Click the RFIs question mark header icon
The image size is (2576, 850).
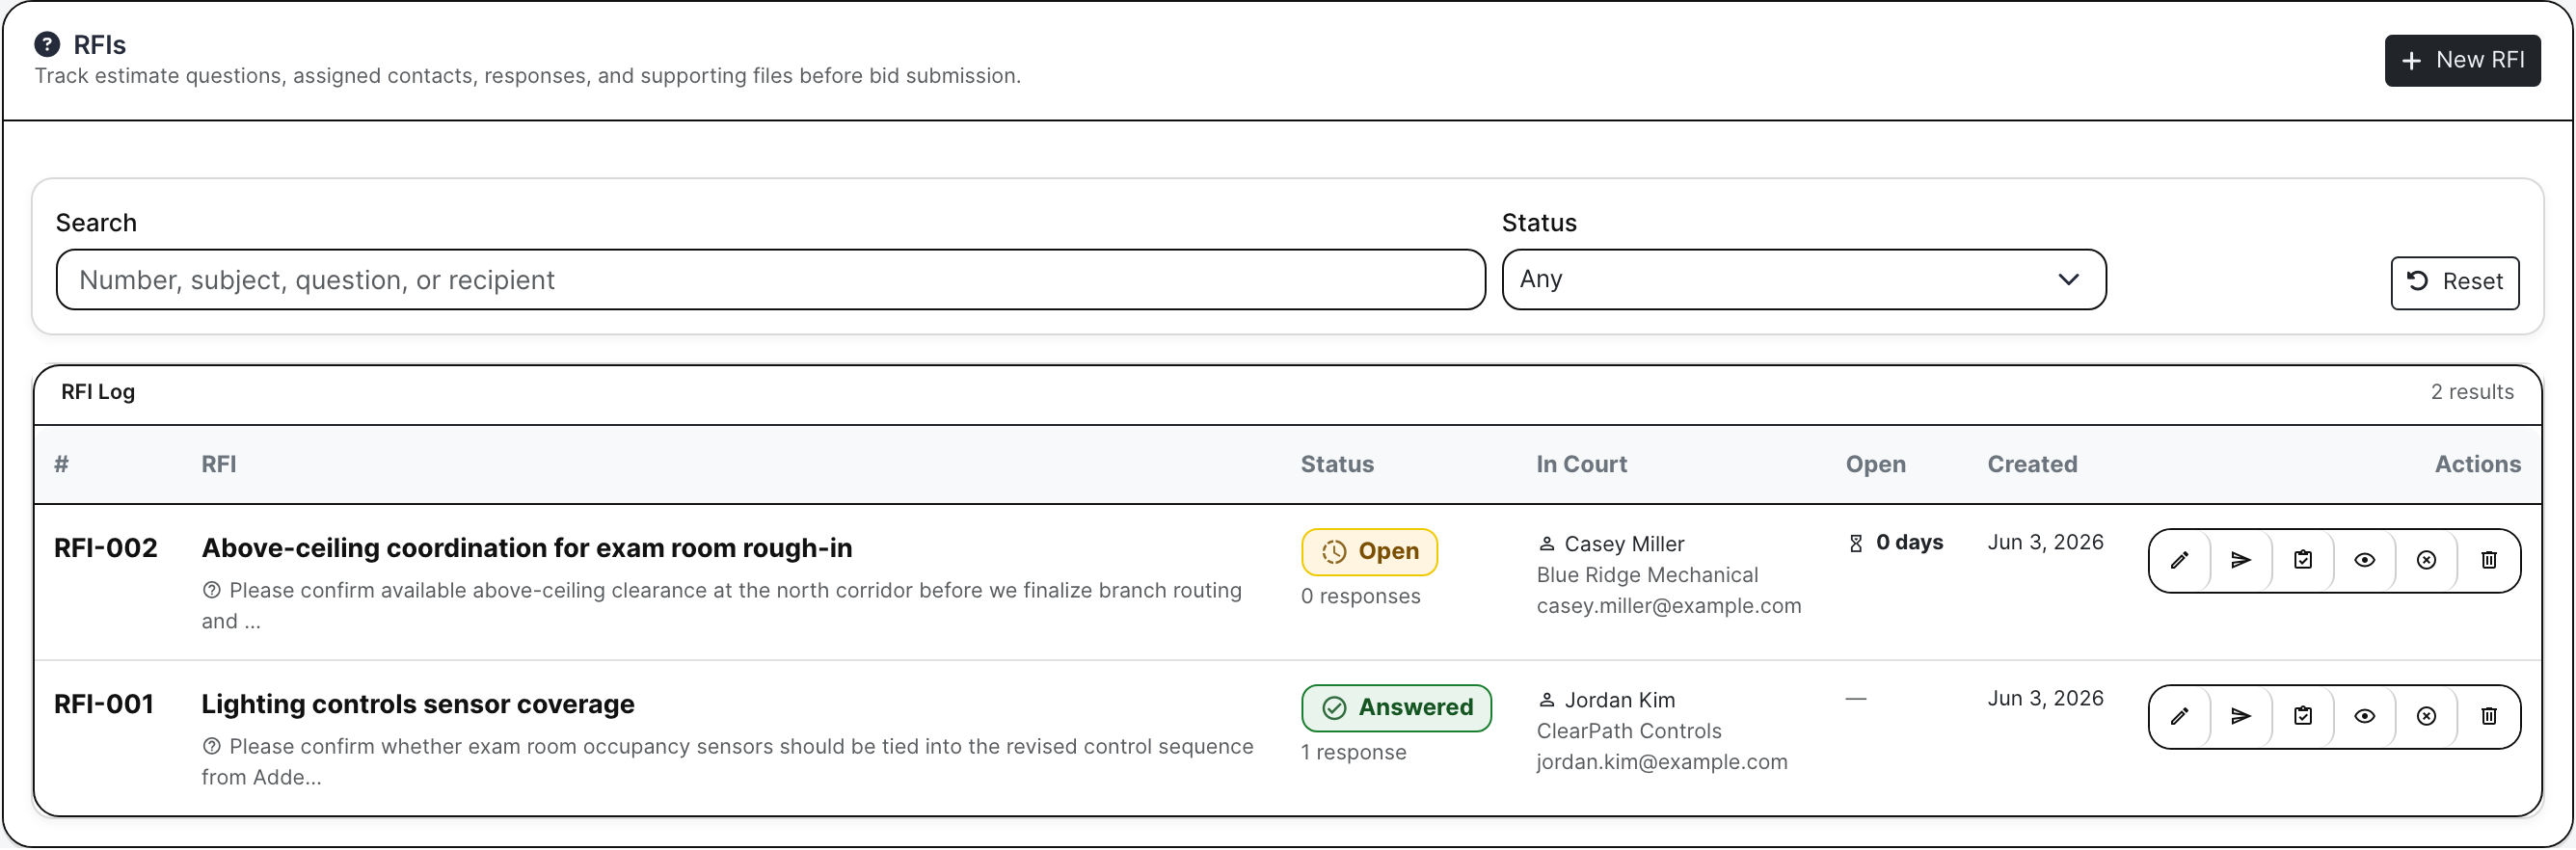point(47,44)
